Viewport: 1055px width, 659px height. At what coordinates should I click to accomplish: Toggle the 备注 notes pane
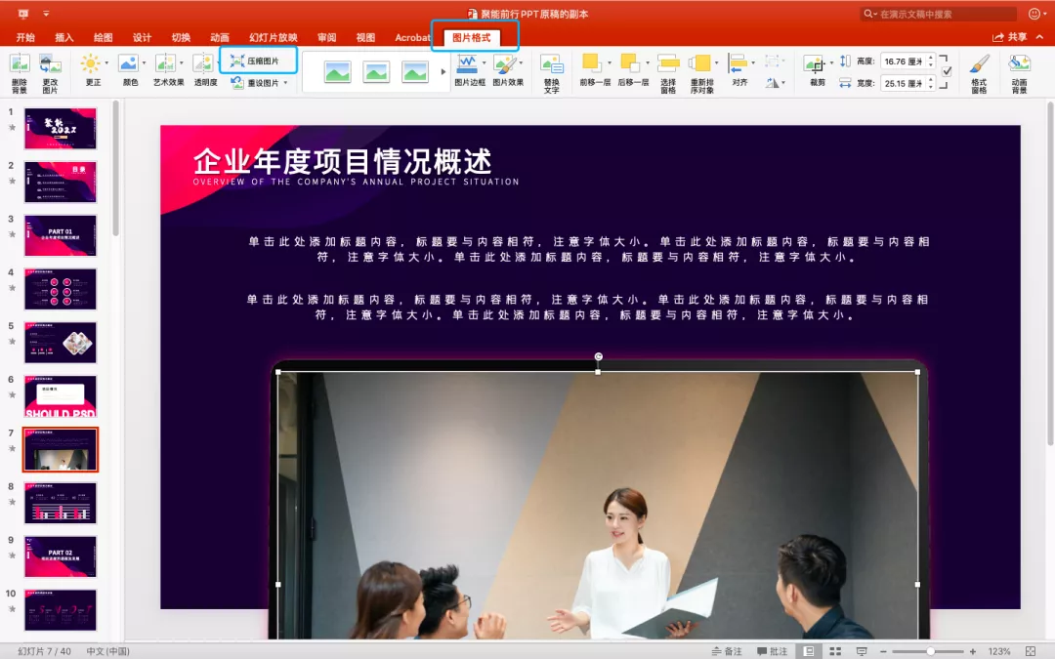pos(727,651)
